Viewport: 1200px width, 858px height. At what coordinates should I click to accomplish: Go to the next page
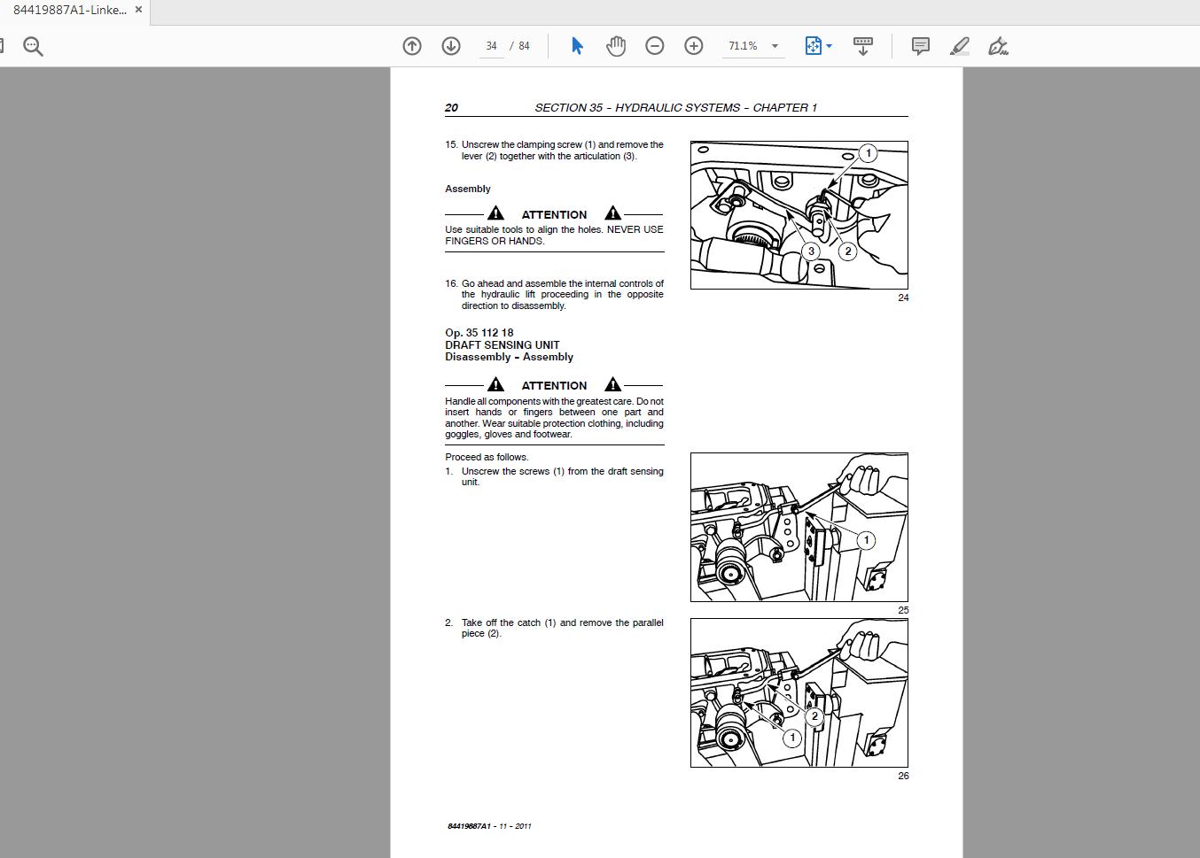point(451,45)
